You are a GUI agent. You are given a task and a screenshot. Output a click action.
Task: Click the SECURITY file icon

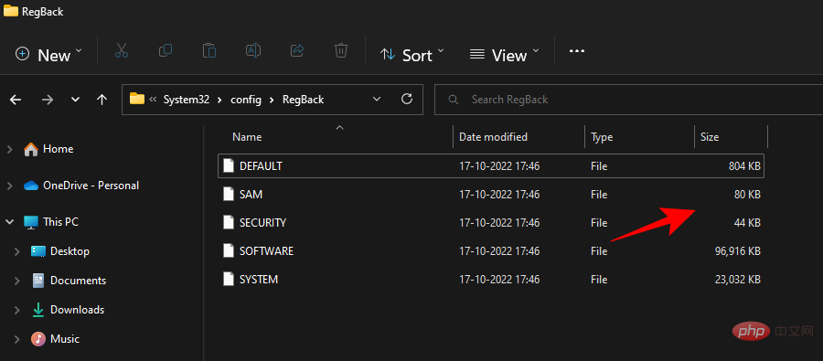pyautogui.click(x=228, y=222)
